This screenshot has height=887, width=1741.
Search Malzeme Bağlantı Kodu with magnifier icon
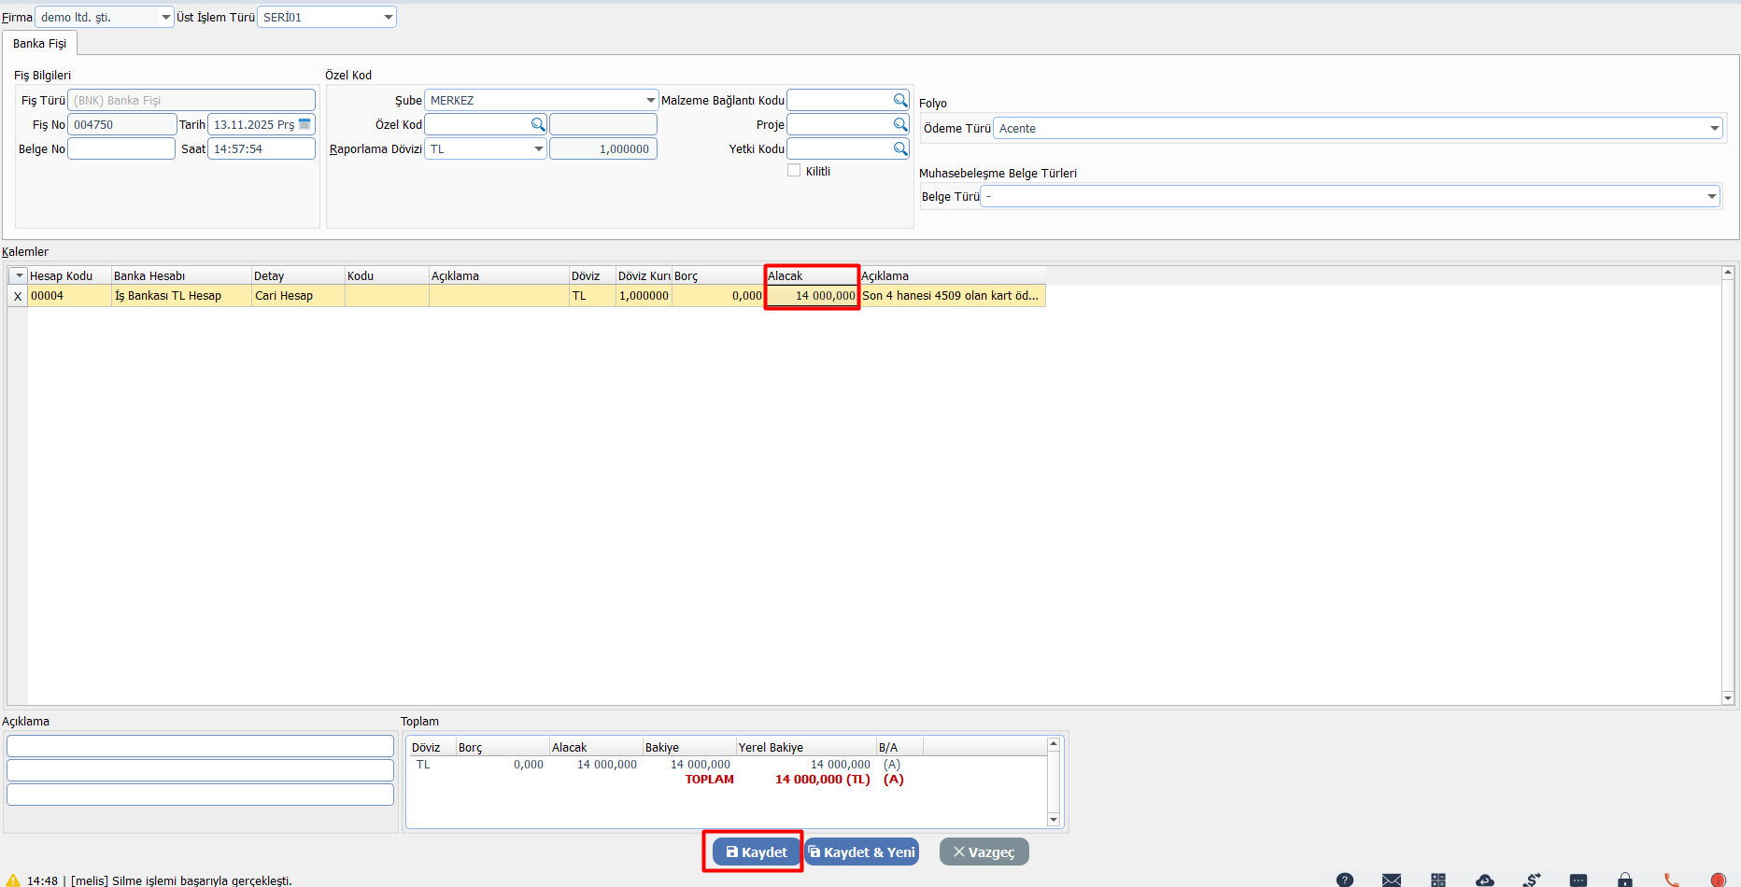point(900,100)
